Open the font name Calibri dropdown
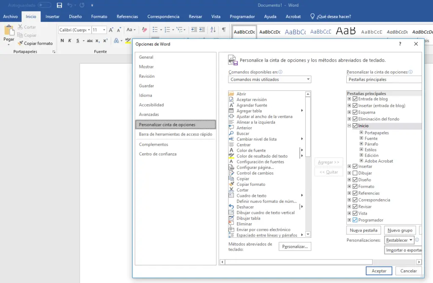Viewport: 433px width, 283px height. pos(89,30)
